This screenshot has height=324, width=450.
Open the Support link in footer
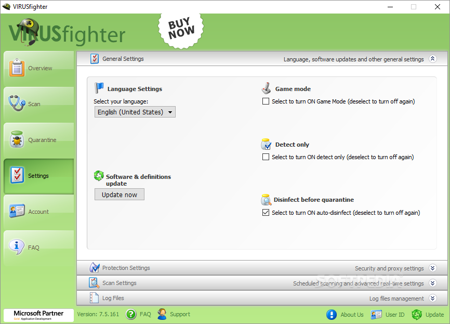click(x=180, y=314)
